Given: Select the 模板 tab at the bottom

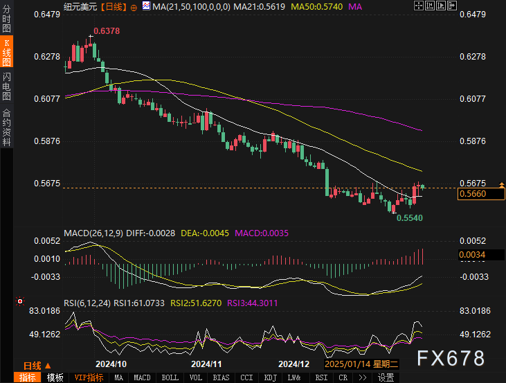Looking at the screenshot, I should 55,377.
